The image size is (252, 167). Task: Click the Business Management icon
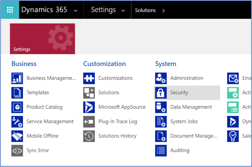[x=17, y=78]
